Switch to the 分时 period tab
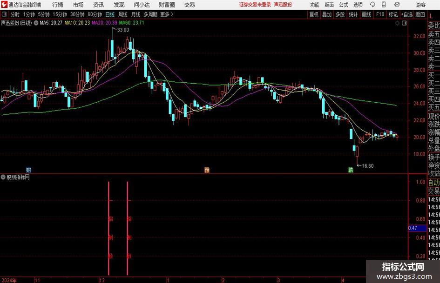This screenshot has height=283, width=440. click(15, 14)
